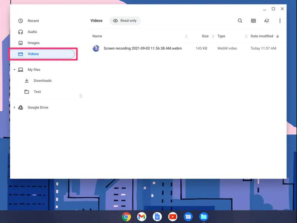Launch Gmail from the shelf
Viewport: 297px width, 223px height.
tap(141, 217)
